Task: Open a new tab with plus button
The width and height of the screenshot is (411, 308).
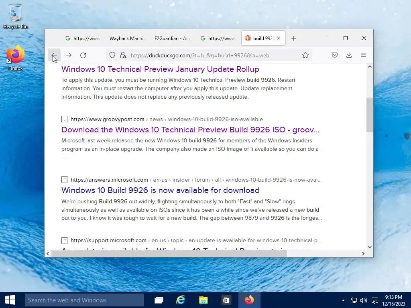Action: pyautogui.click(x=293, y=38)
